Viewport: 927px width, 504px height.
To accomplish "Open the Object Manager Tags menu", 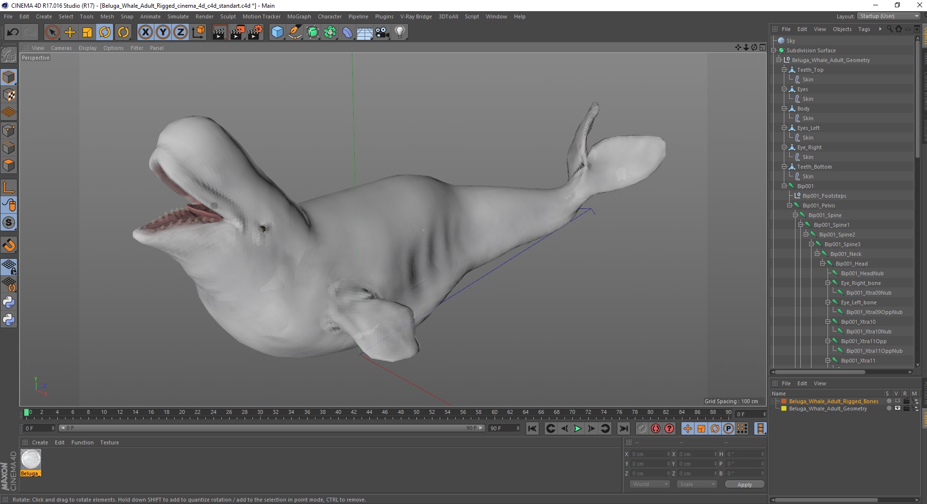I will click(864, 29).
